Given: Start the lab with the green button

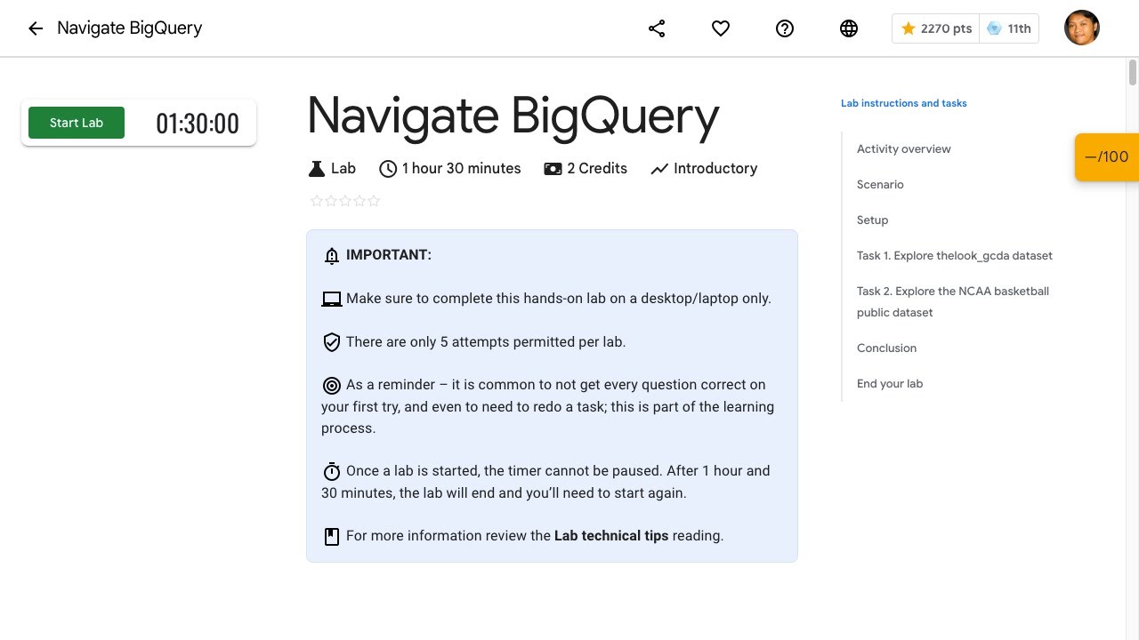Looking at the screenshot, I should click(77, 123).
